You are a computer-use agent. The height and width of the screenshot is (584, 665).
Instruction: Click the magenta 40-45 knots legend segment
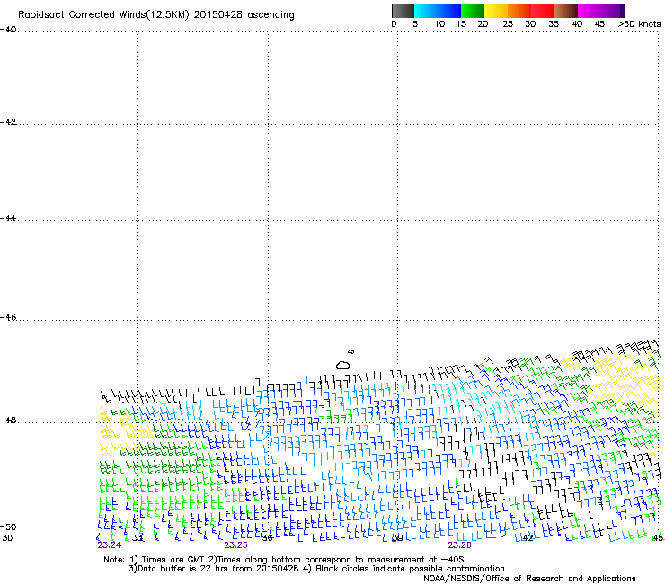click(x=590, y=11)
